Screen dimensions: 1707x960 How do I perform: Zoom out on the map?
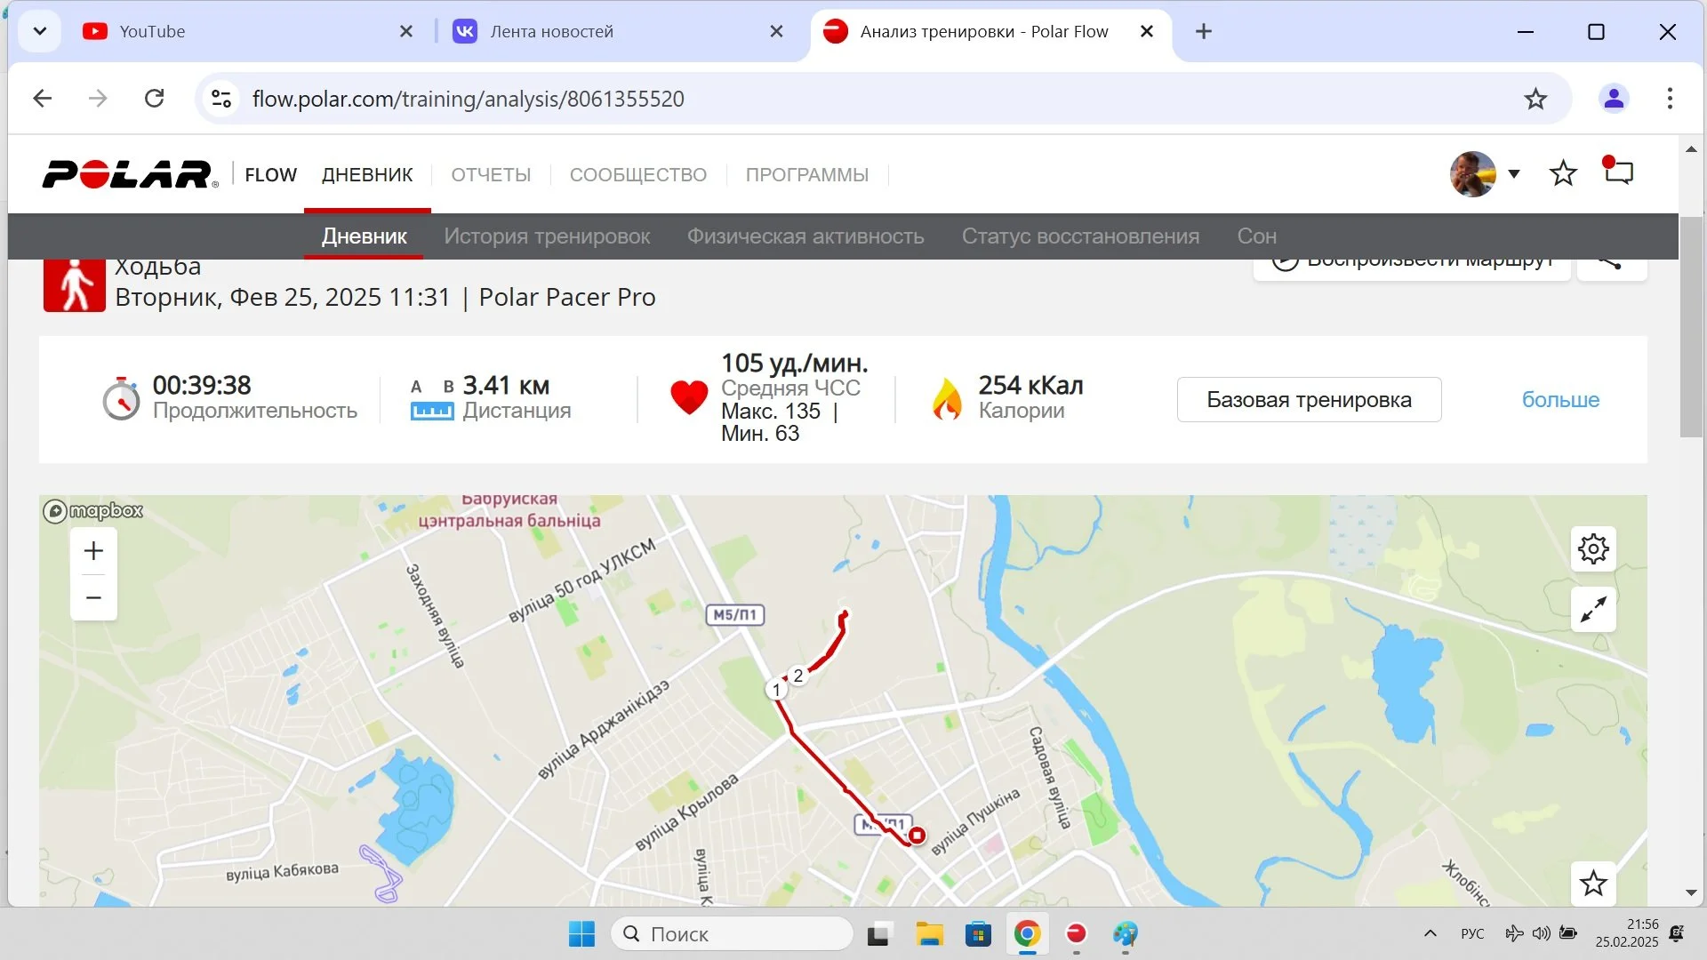[x=93, y=597]
